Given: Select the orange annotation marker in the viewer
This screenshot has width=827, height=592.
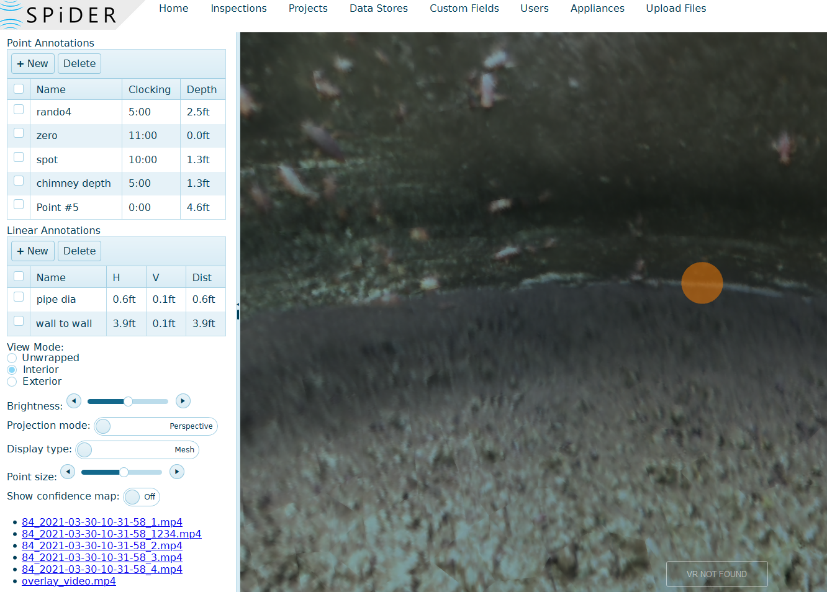Looking at the screenshot, I should 702,282.
